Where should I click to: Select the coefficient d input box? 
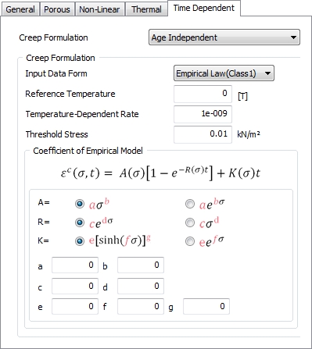point(141,286)
